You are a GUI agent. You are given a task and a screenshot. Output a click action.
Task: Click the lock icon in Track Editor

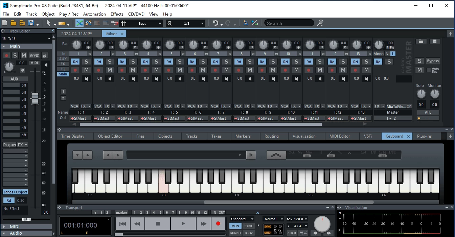tap(45, 55)
